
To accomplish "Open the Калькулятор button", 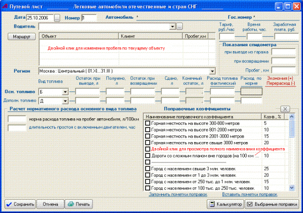I will [x=225, y=204].
